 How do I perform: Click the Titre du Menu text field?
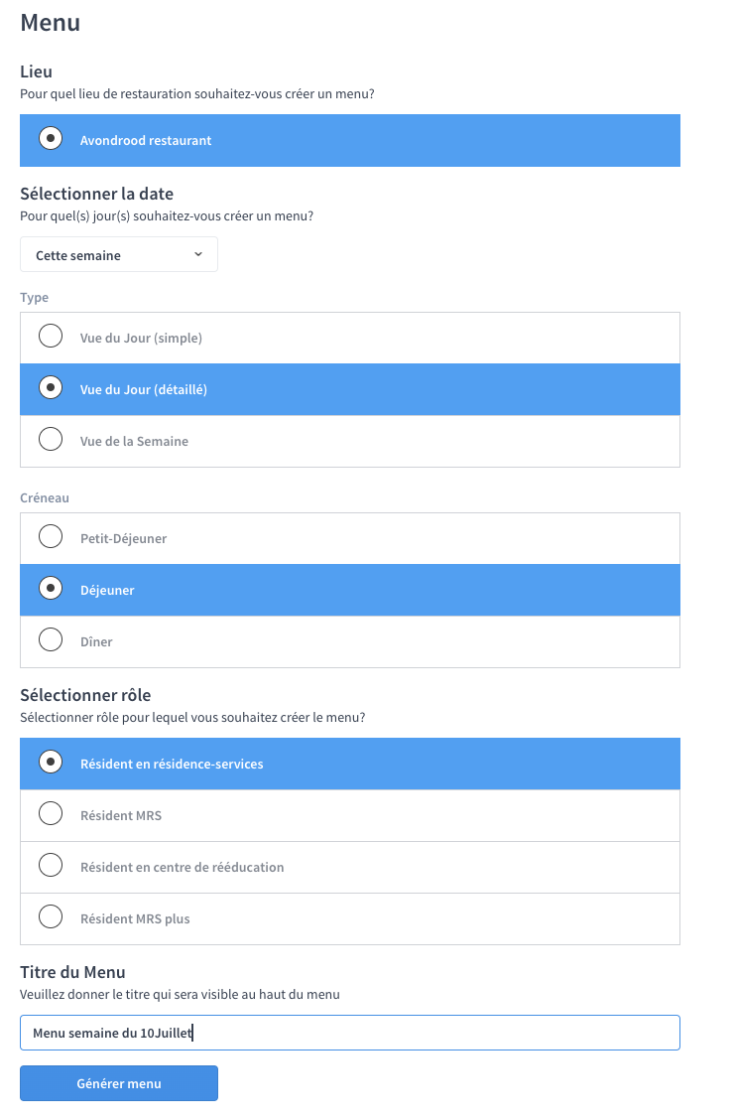click(x=350, y=1033)
